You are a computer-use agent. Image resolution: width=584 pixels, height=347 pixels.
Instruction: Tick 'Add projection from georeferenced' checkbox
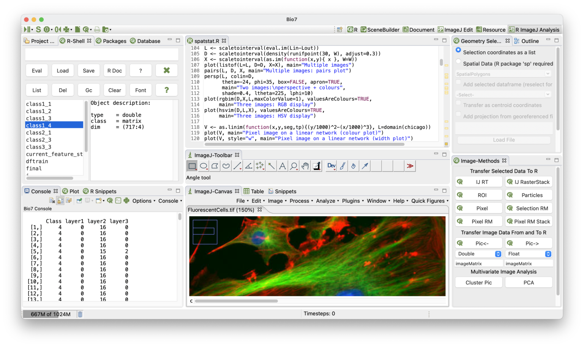point(458,114)
